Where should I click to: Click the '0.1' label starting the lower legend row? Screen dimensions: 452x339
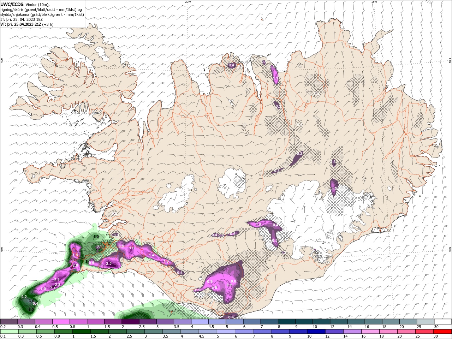pyautogui.click(x=3, y=337)
